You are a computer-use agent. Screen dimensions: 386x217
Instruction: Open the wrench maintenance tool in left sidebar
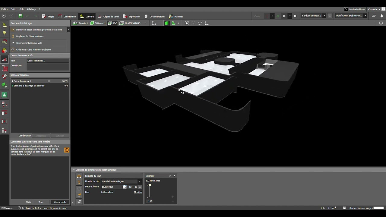pyautogui.click(x=5, y=77)
